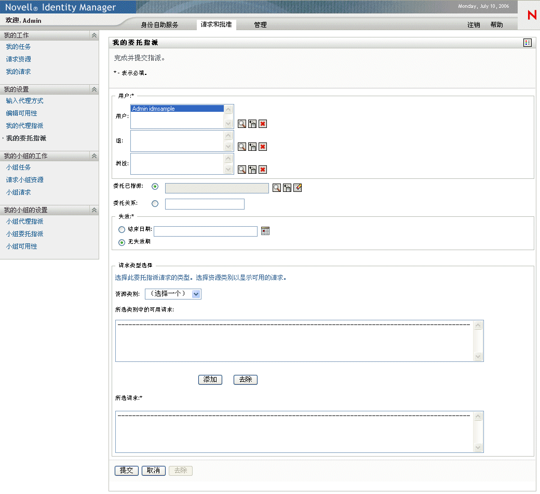Open 小组委托指派 in the sidebar
The width and height of the screenshot is (540, 494).
(x=24, y=234)
